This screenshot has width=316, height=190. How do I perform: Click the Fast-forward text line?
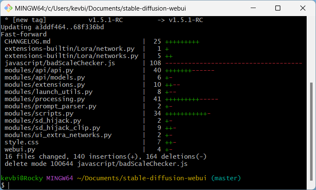24,34
